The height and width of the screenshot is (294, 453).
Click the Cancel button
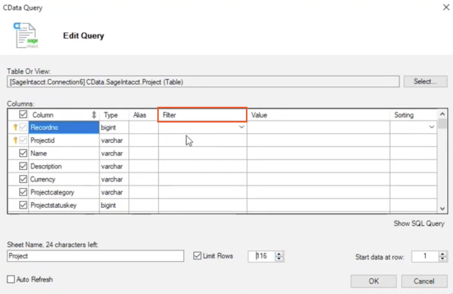point(424,281)
